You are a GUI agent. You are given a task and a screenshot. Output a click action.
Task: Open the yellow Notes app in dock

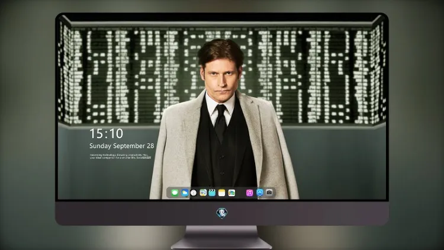222,193
